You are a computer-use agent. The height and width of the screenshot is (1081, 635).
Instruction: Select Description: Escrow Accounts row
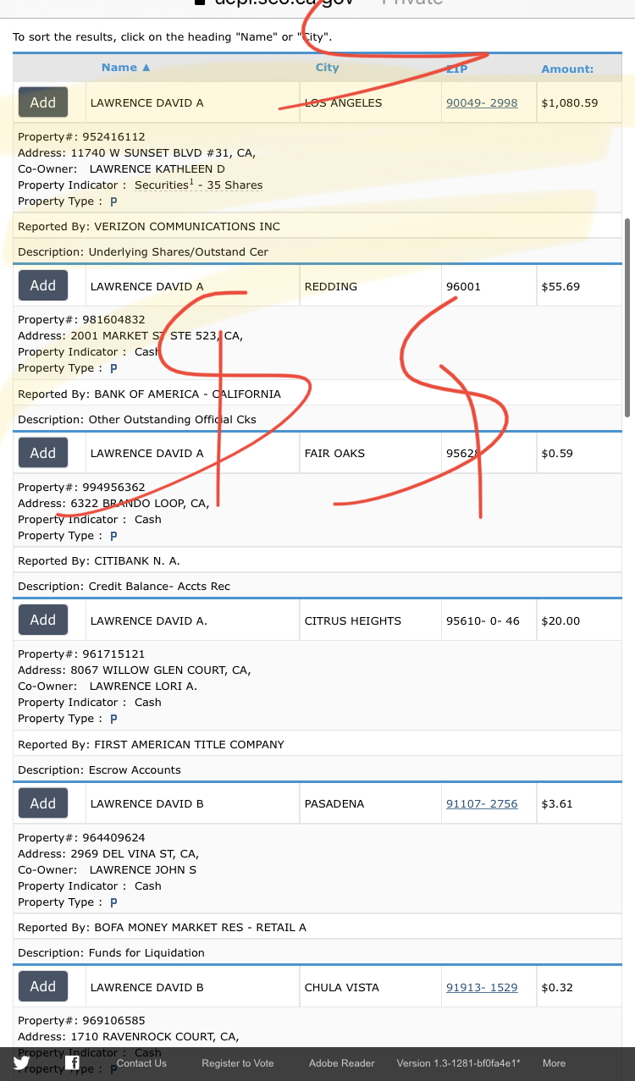coord(317,769)
